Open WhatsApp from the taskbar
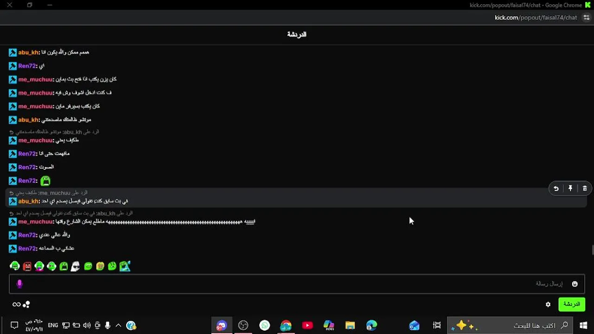The image size is (594, 334). click(265, 325)
